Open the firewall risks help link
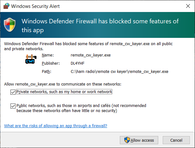The height and width of the screenshot is (148, 195). point(55,126)
